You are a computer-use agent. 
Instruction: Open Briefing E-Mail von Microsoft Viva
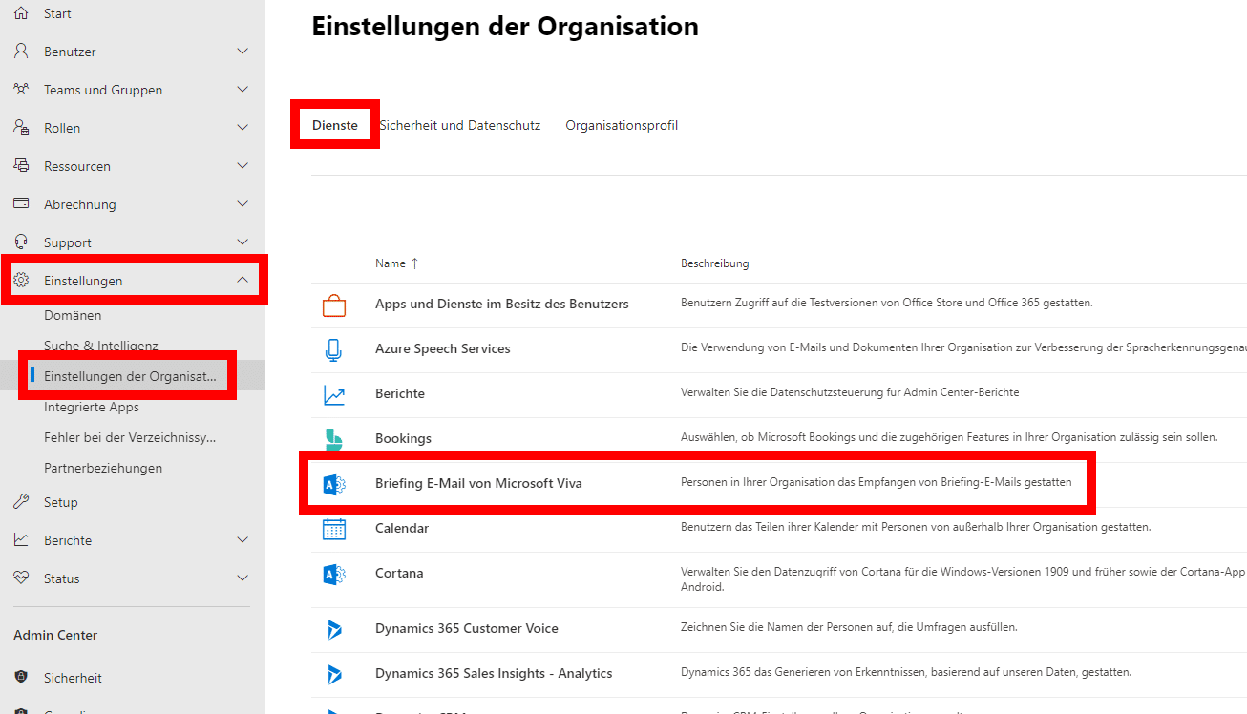pyautogui.click(x=478, y=483)
